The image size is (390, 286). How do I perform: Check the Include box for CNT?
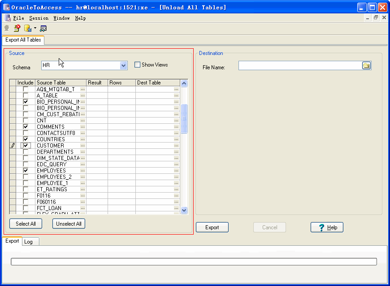[26, 120]
